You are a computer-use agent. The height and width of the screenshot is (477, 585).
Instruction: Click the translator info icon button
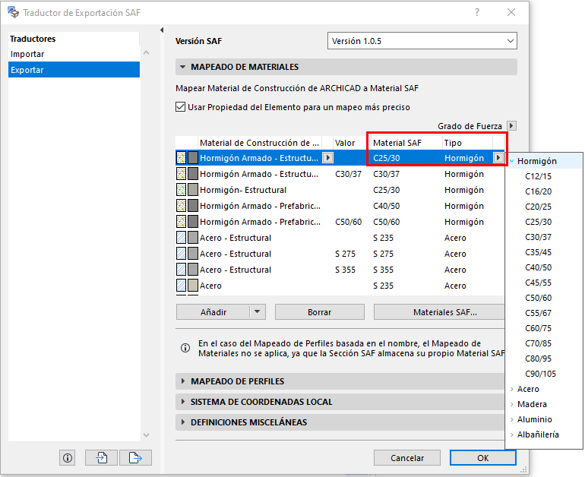pos(67,457)
